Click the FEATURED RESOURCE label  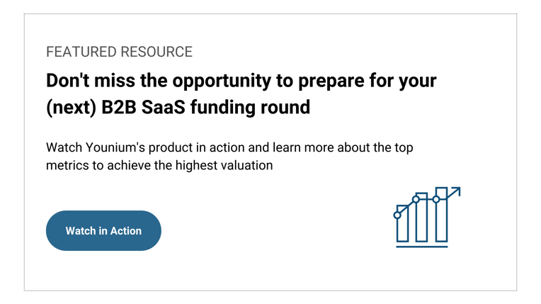click(120, 52)
